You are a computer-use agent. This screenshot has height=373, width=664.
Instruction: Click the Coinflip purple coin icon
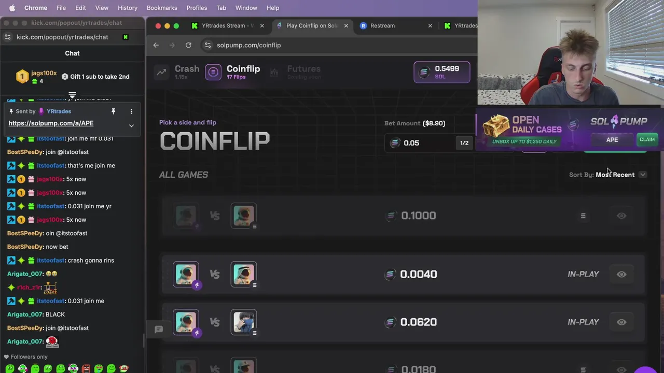point(213,72)
